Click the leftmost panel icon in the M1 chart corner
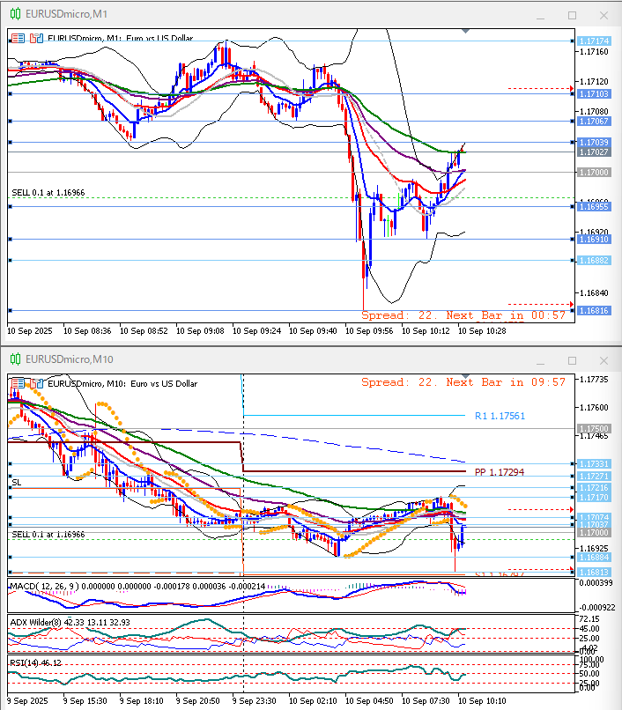This screenshot has height=710, width=622. coord(18,39)
